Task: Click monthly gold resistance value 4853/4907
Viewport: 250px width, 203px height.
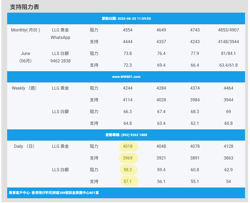Action: (228, 30)
